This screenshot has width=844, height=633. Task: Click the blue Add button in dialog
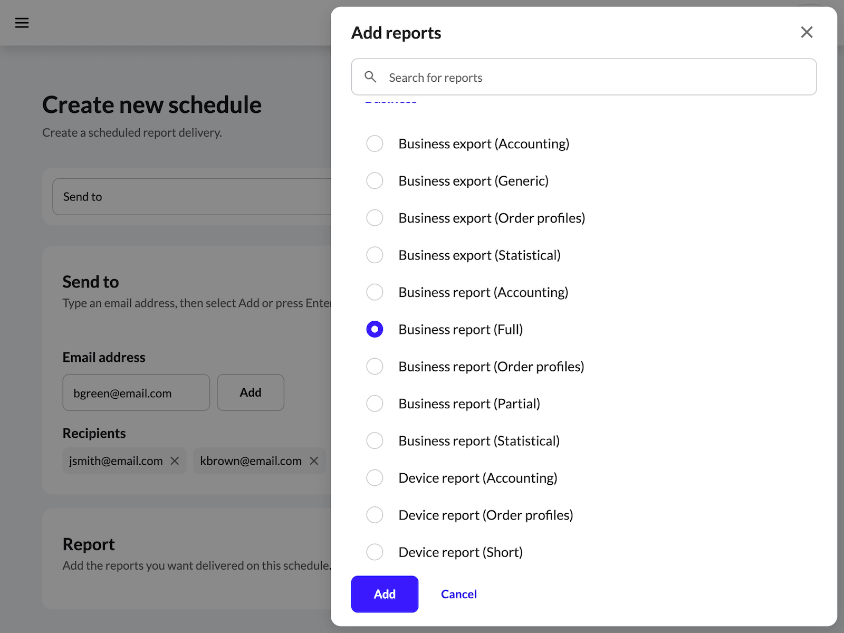385,594
